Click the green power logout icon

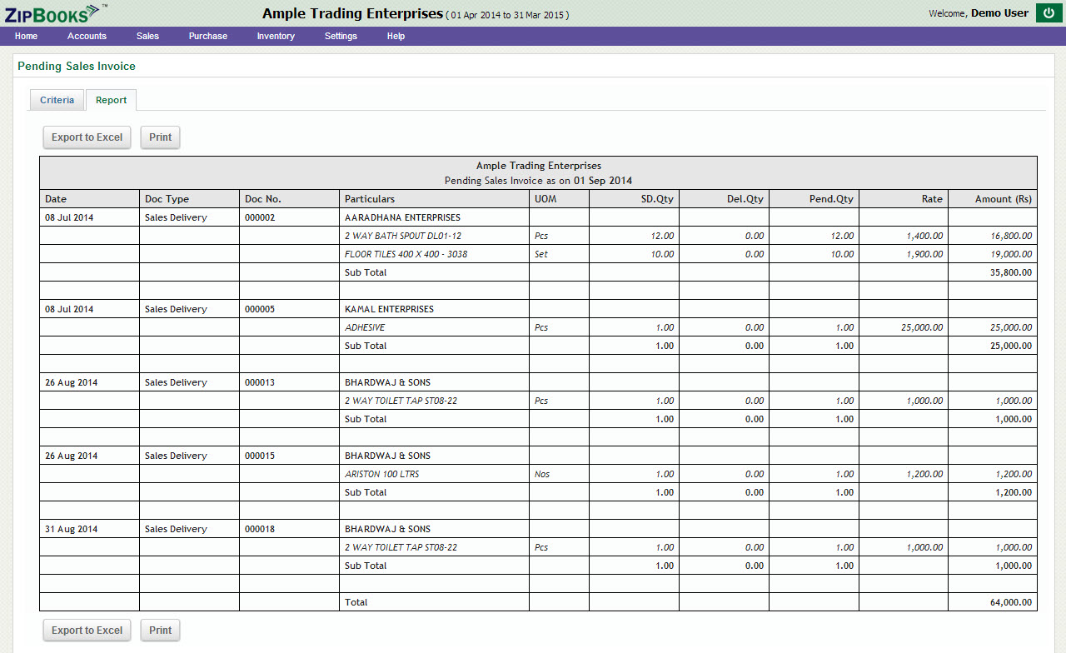1047,12
